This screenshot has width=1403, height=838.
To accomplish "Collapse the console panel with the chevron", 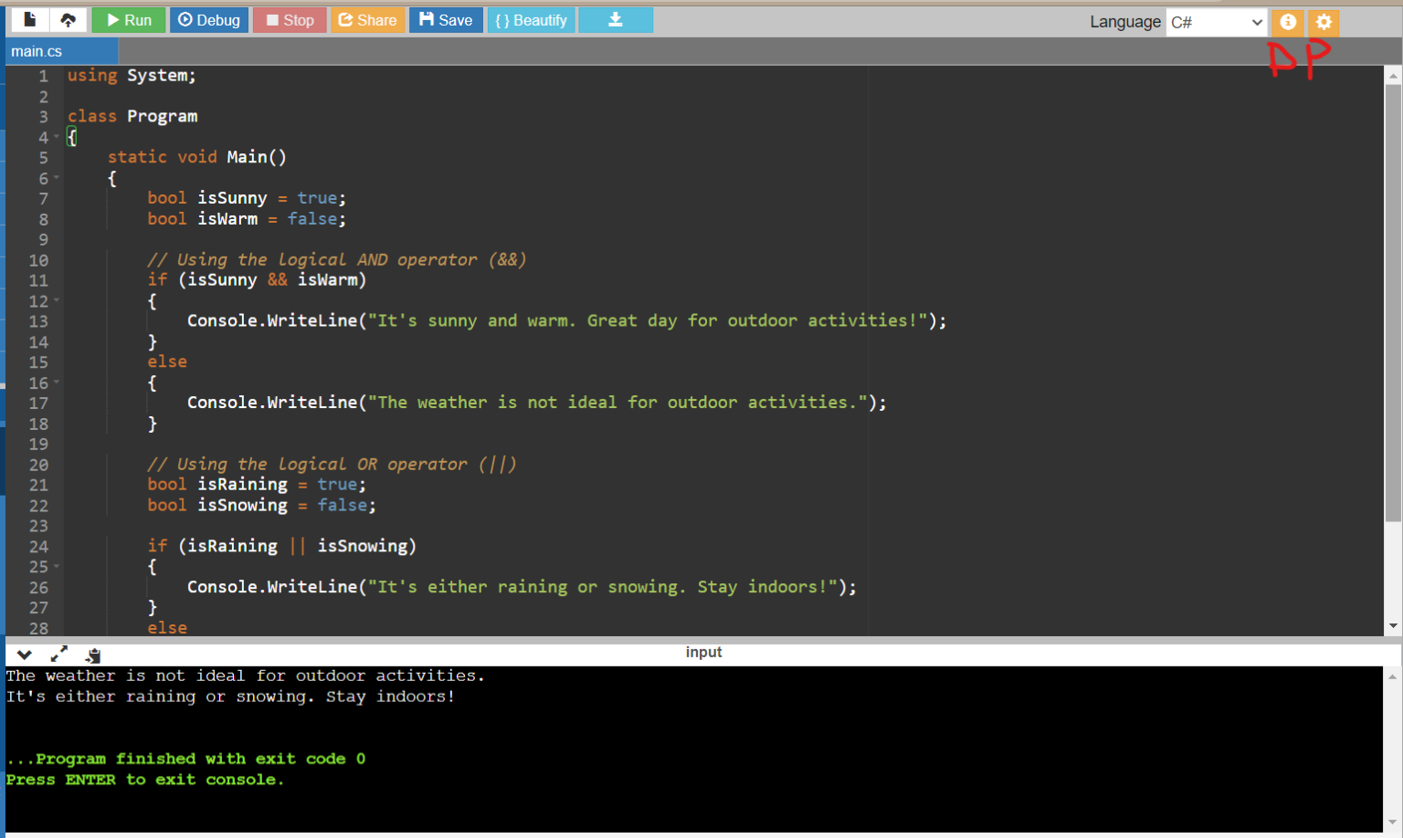I will tap(24, 655).
